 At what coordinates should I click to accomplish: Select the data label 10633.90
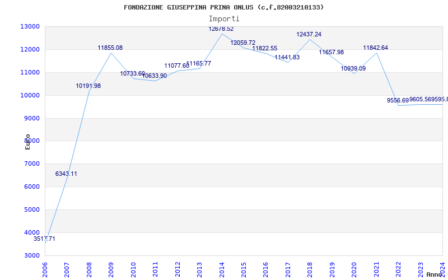[x=155, y=76]
